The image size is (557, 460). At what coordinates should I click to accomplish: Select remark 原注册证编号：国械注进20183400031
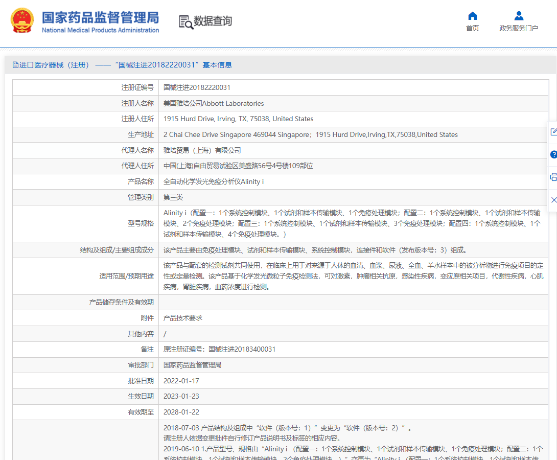pyautogui.click(x=219, y=349)
